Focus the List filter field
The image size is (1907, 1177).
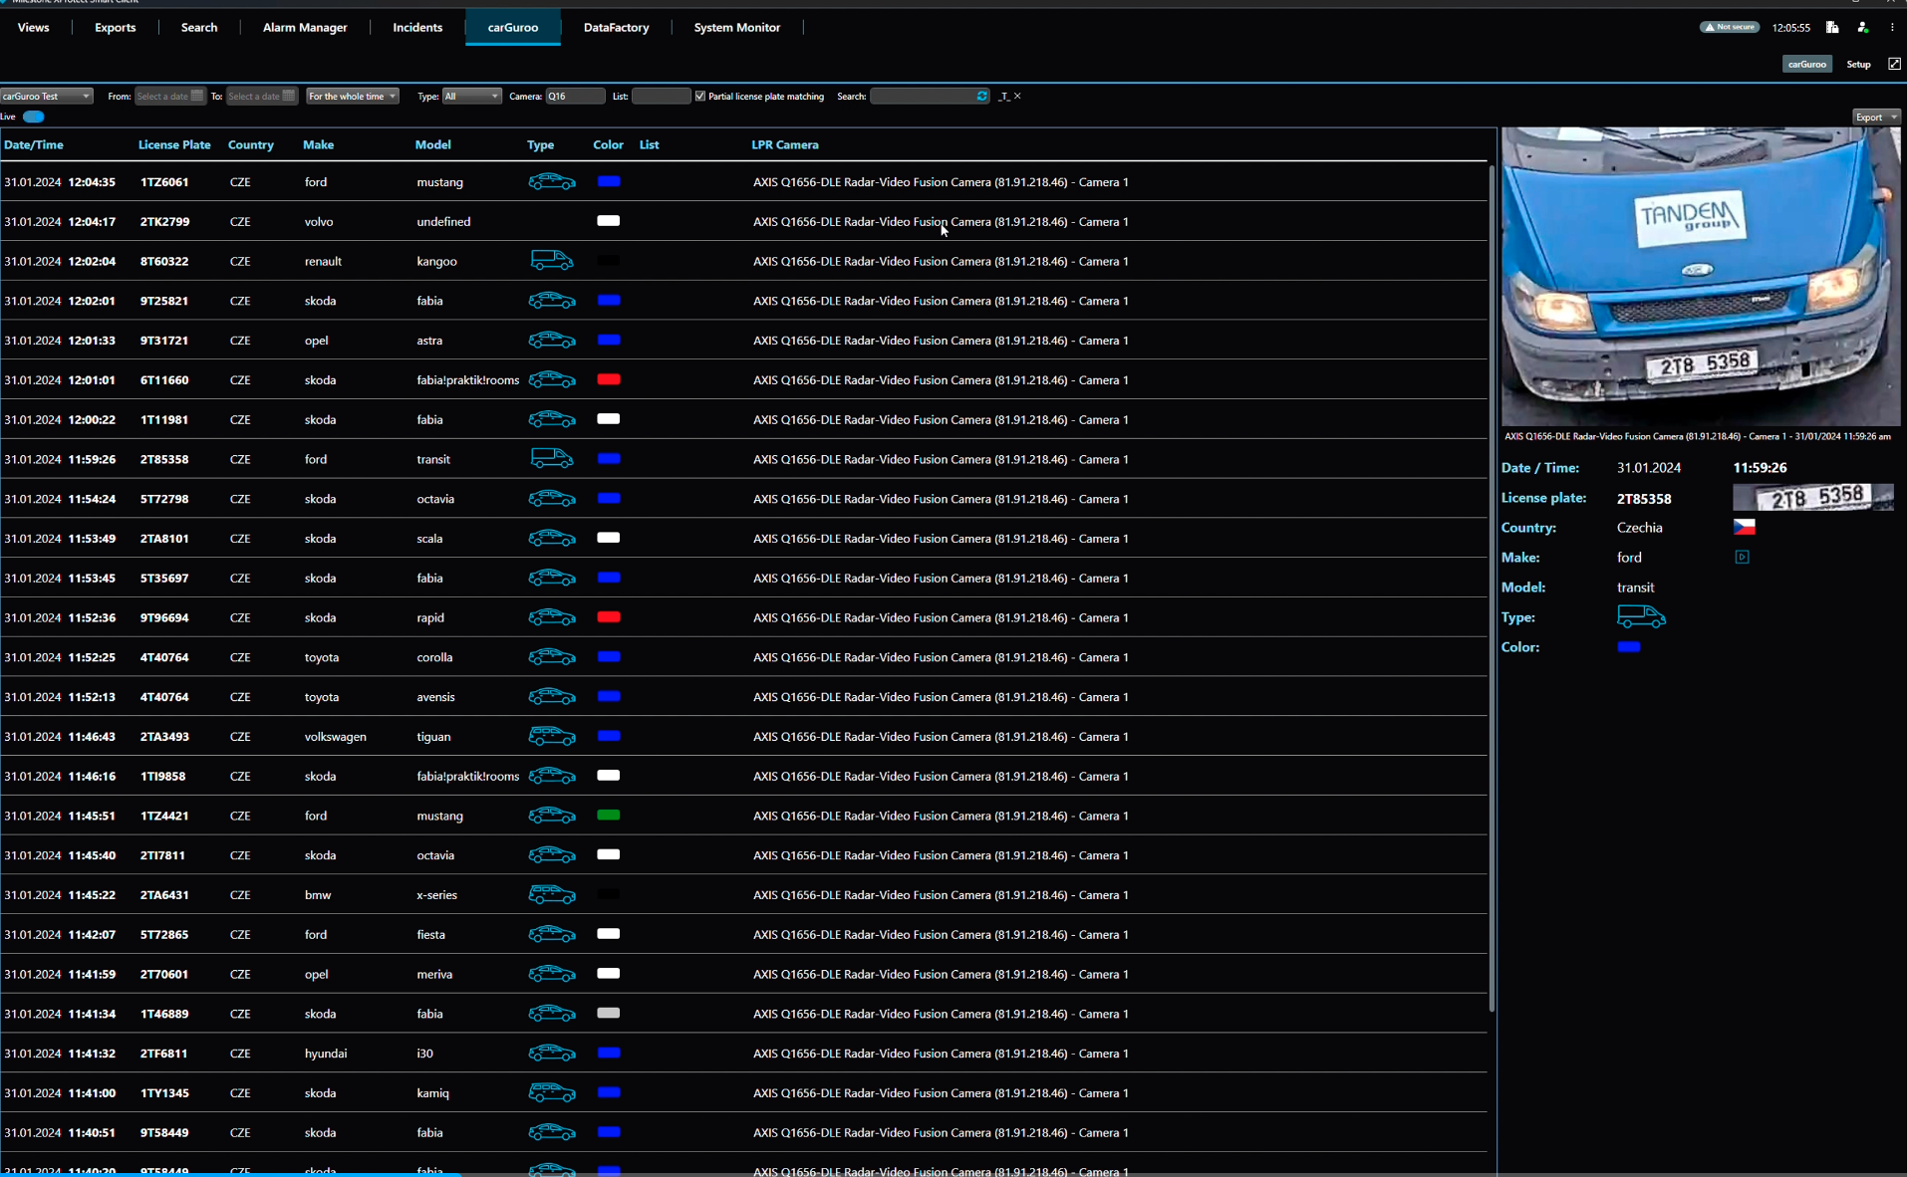point(661,96)
